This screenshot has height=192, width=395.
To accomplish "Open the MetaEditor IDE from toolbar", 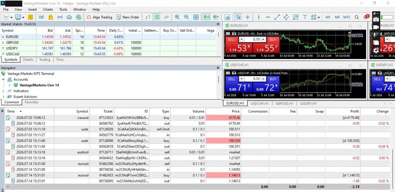I will (x=41, y=17).
